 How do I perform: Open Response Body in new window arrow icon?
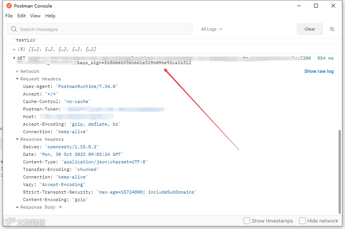pyautogui.click(x=60, y=207)
